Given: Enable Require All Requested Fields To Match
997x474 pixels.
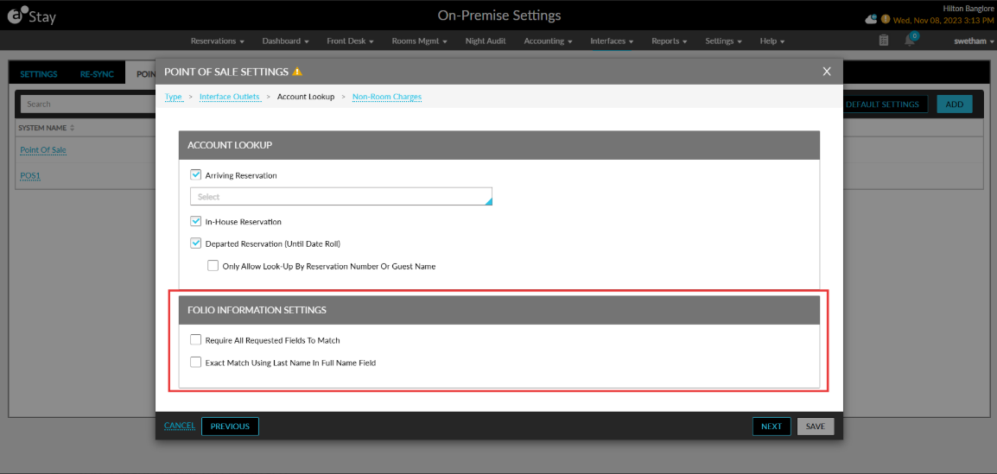Looking at the screenshot, I should pos(196,340).
